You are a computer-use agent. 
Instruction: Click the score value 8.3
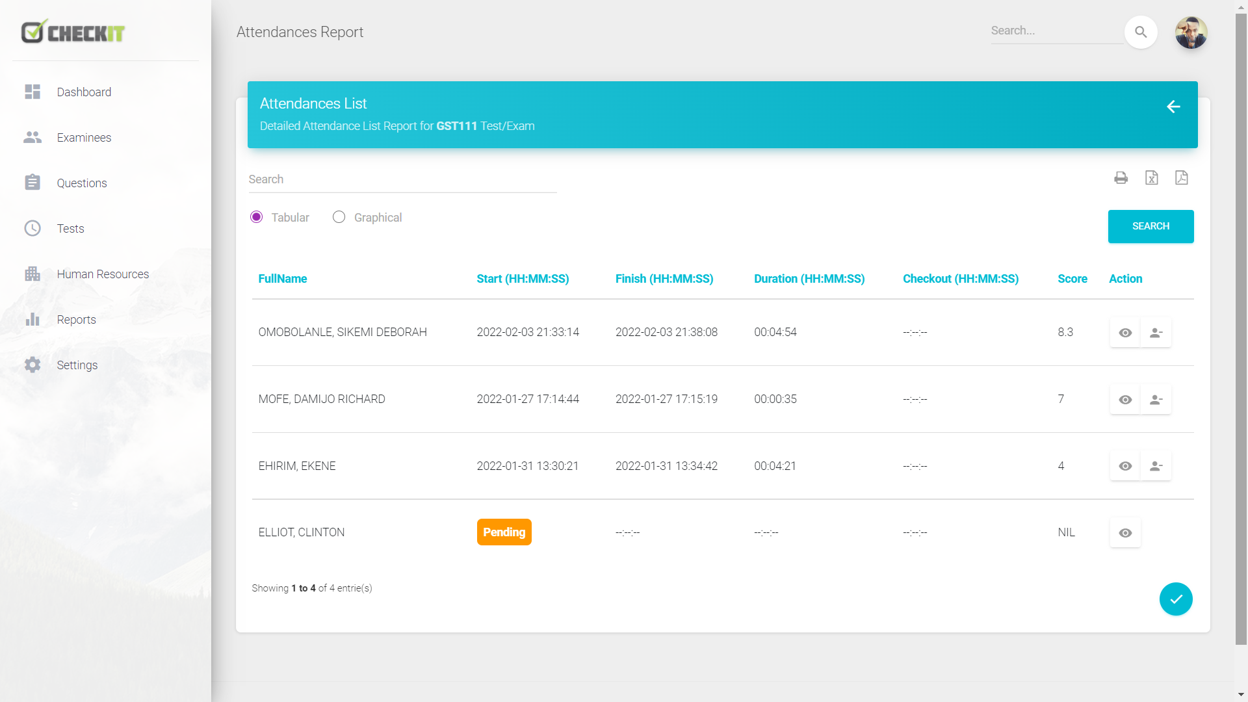tap(1065, 332)
